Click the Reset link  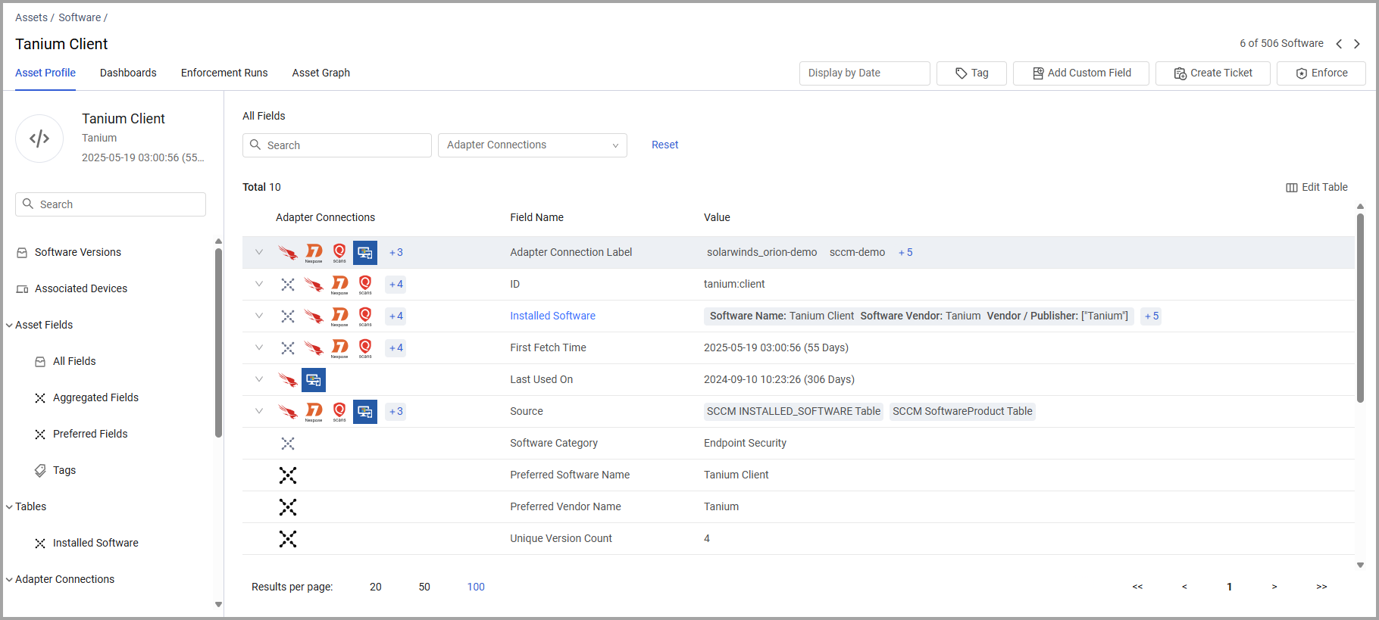664,145
